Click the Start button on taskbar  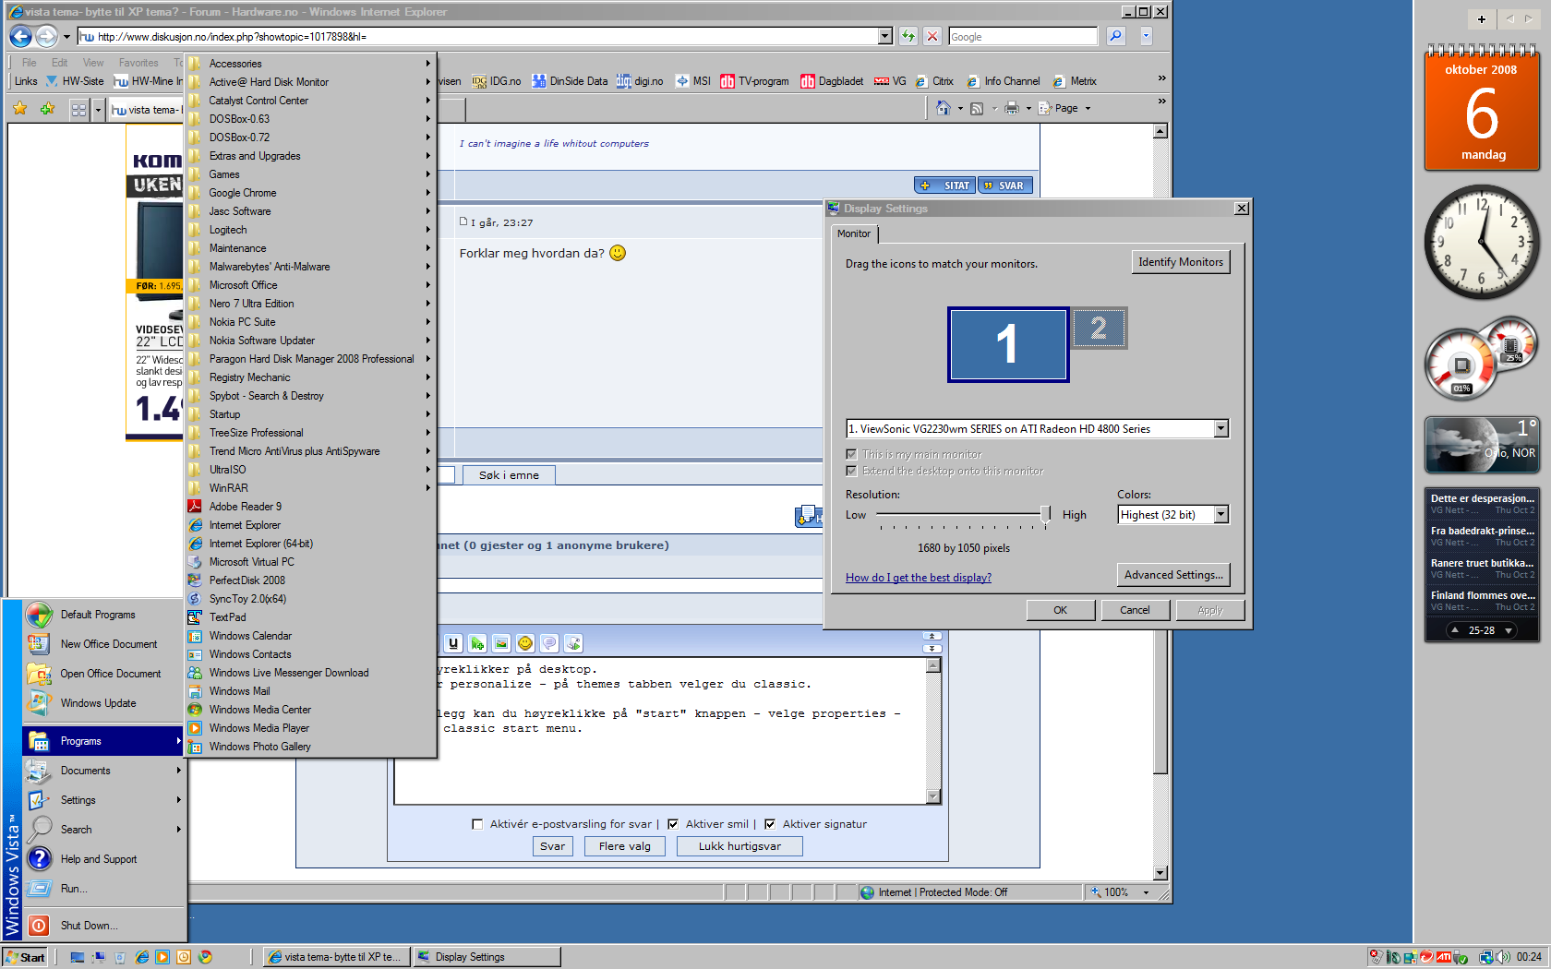coord(25,957)
